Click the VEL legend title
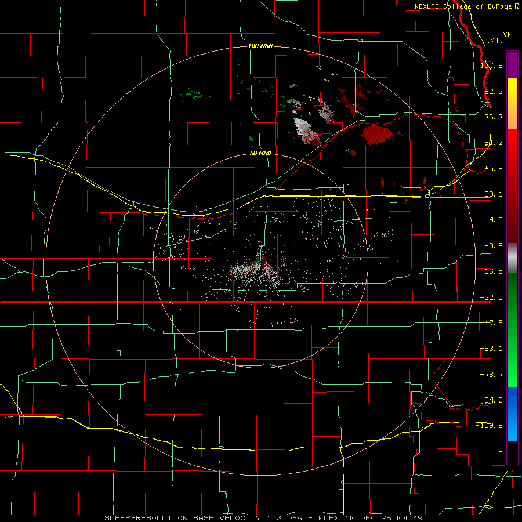Image resolution: width=522 pixels, height=522 pixels. pos(509,35)
